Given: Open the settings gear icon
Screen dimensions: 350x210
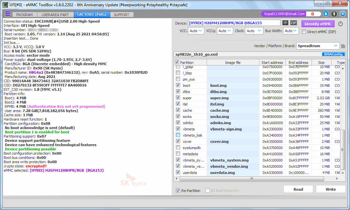Looking at the screenshot, I should tap(343, 14).
